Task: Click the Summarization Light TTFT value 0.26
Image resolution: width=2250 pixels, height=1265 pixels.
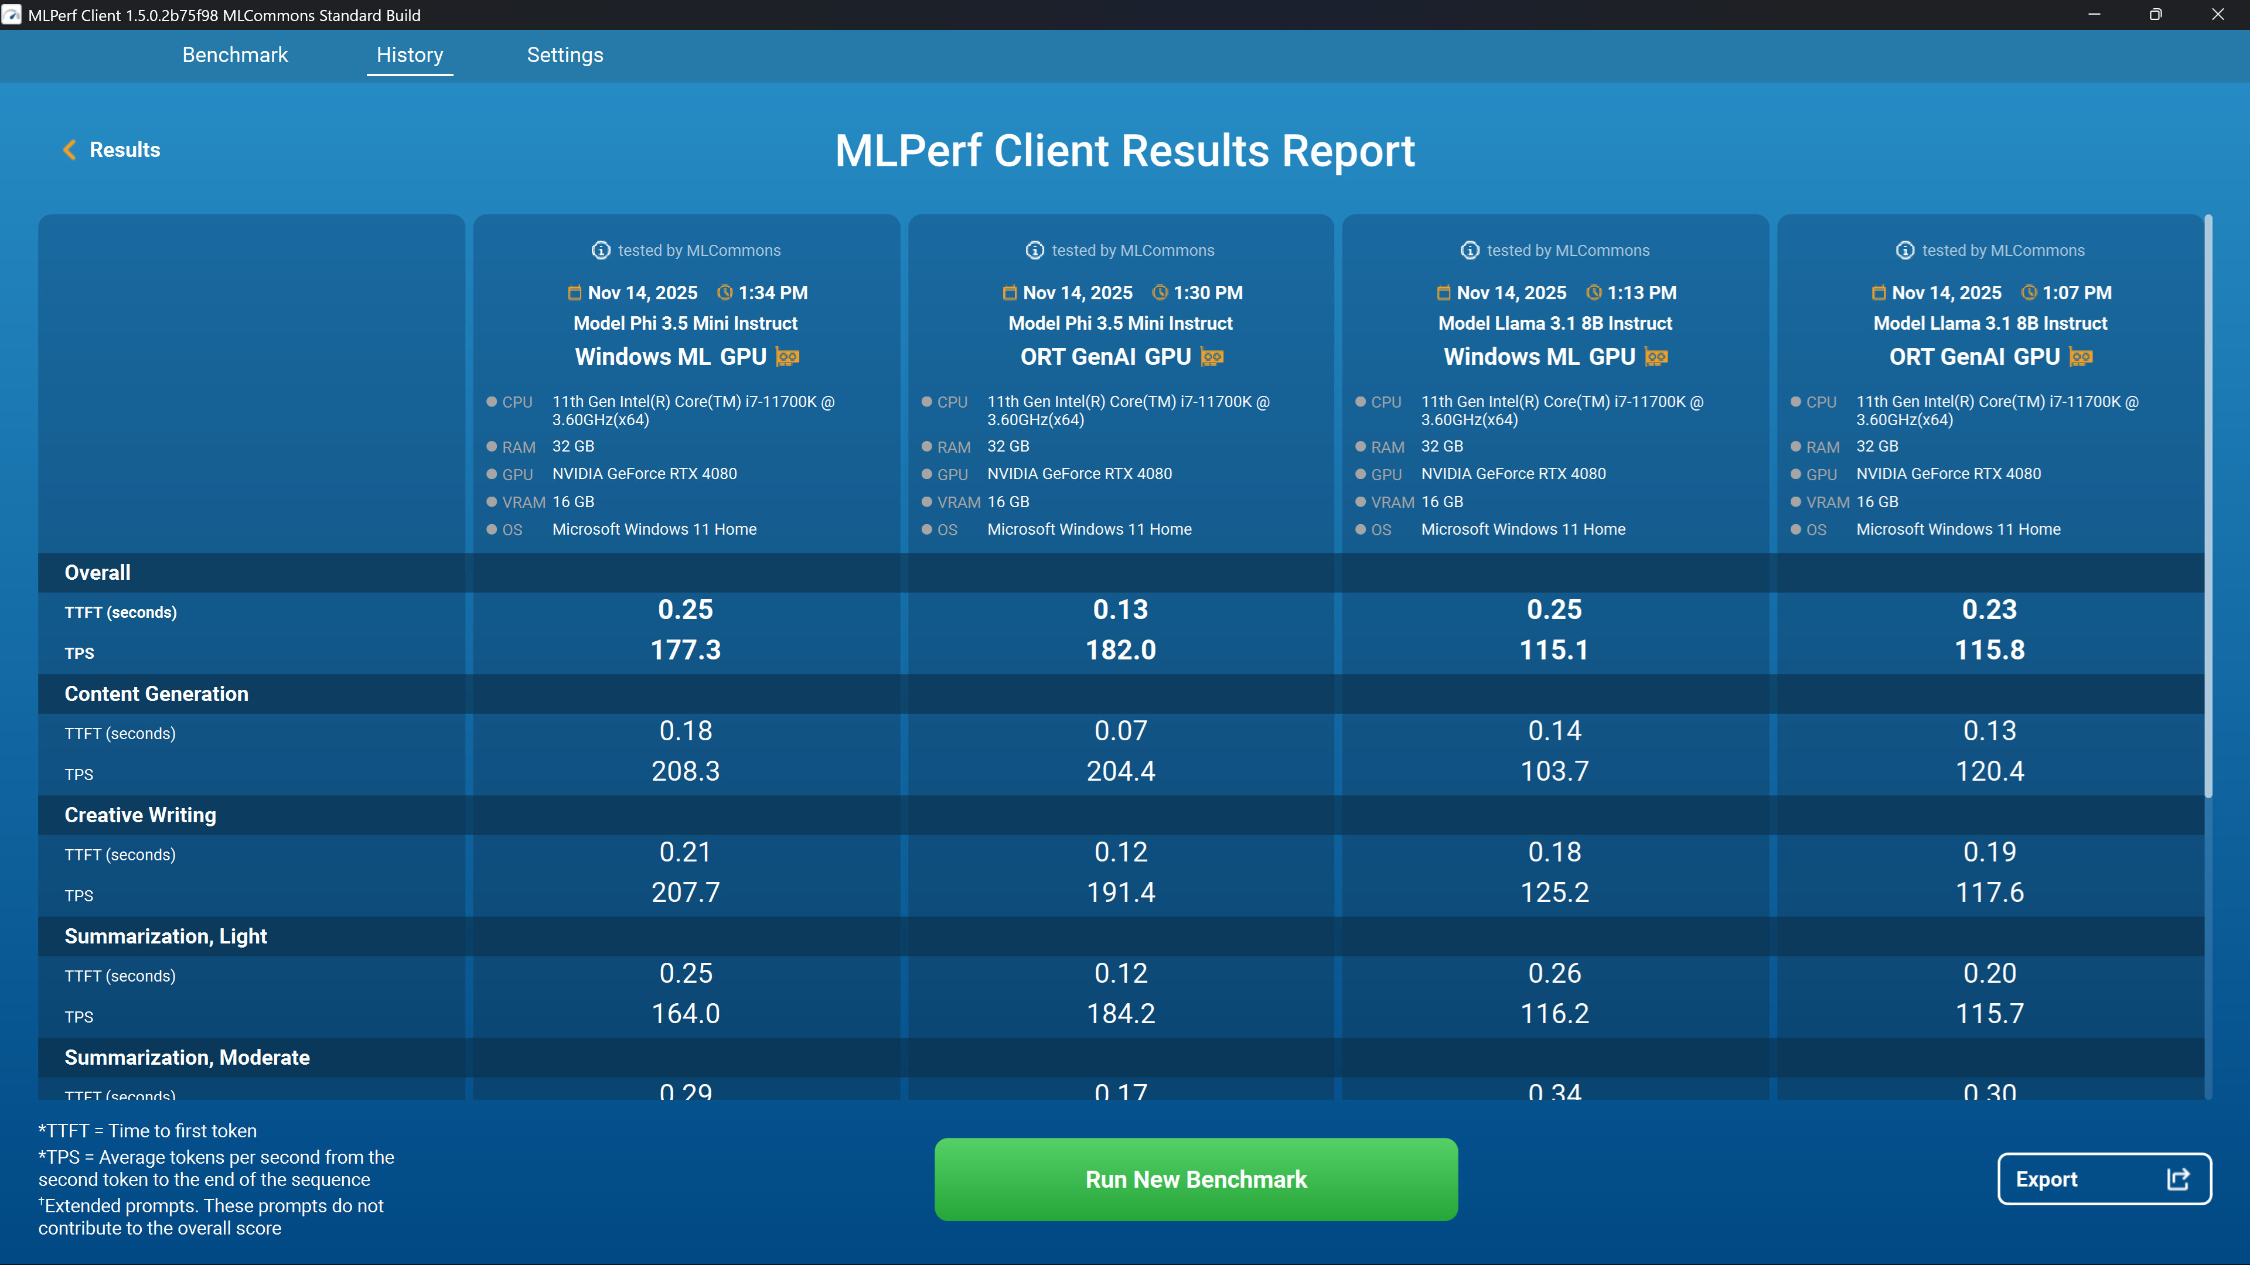Action: coord(1554,973)
